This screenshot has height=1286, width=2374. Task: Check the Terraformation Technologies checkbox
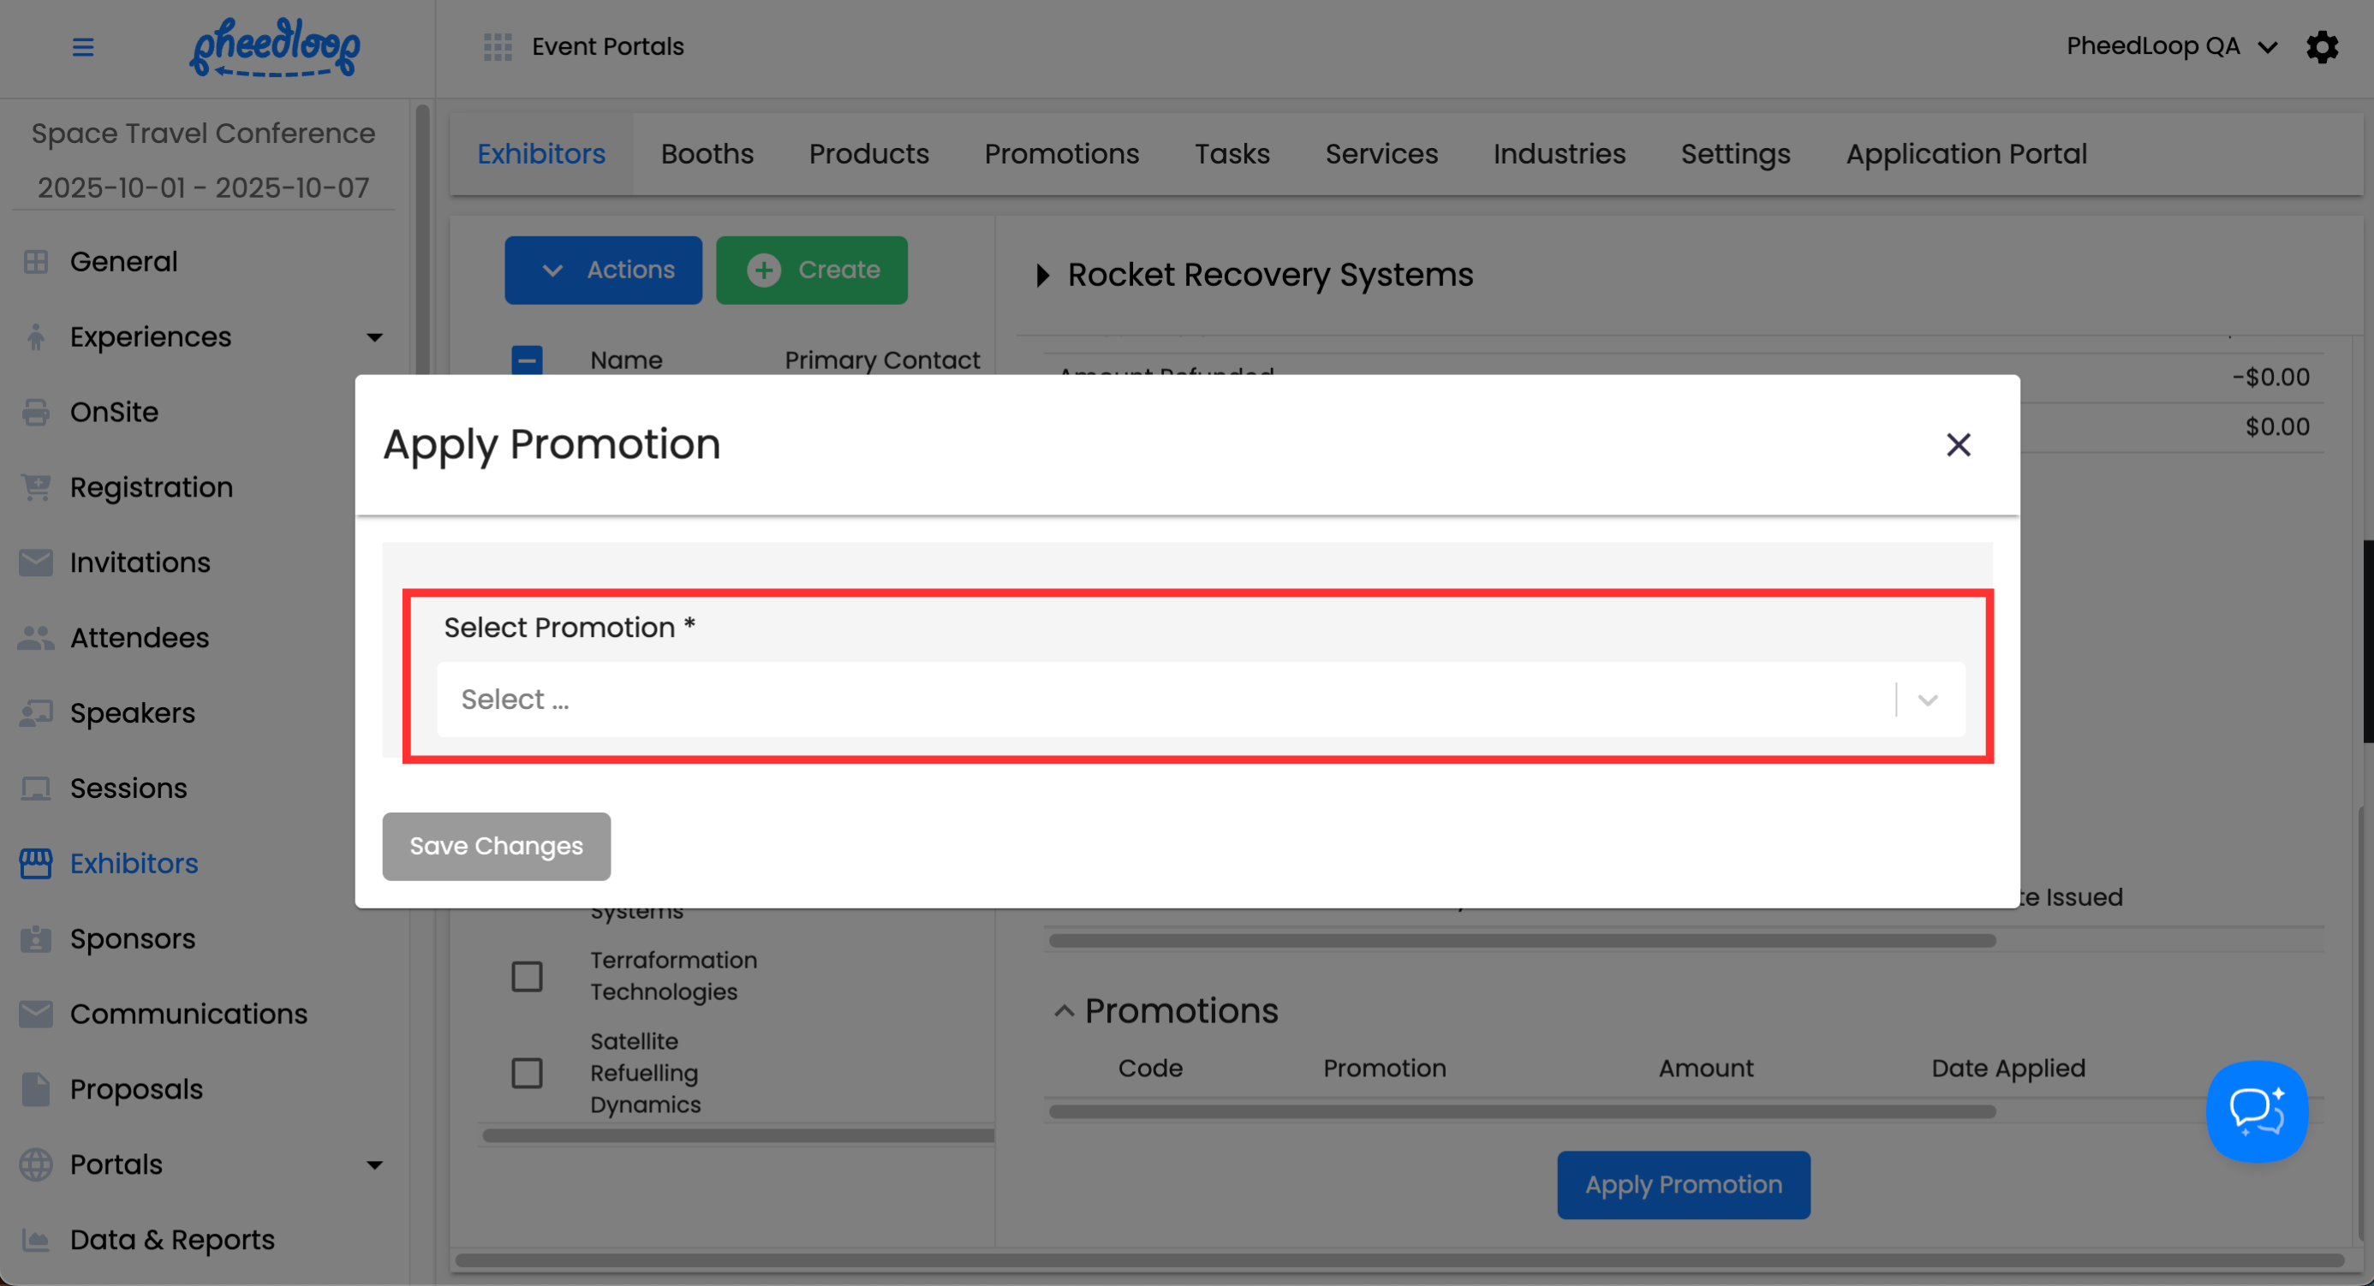pos(528,976)
